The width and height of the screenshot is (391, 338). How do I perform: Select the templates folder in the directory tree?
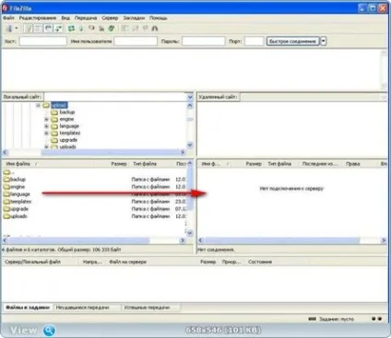[70, 133]
